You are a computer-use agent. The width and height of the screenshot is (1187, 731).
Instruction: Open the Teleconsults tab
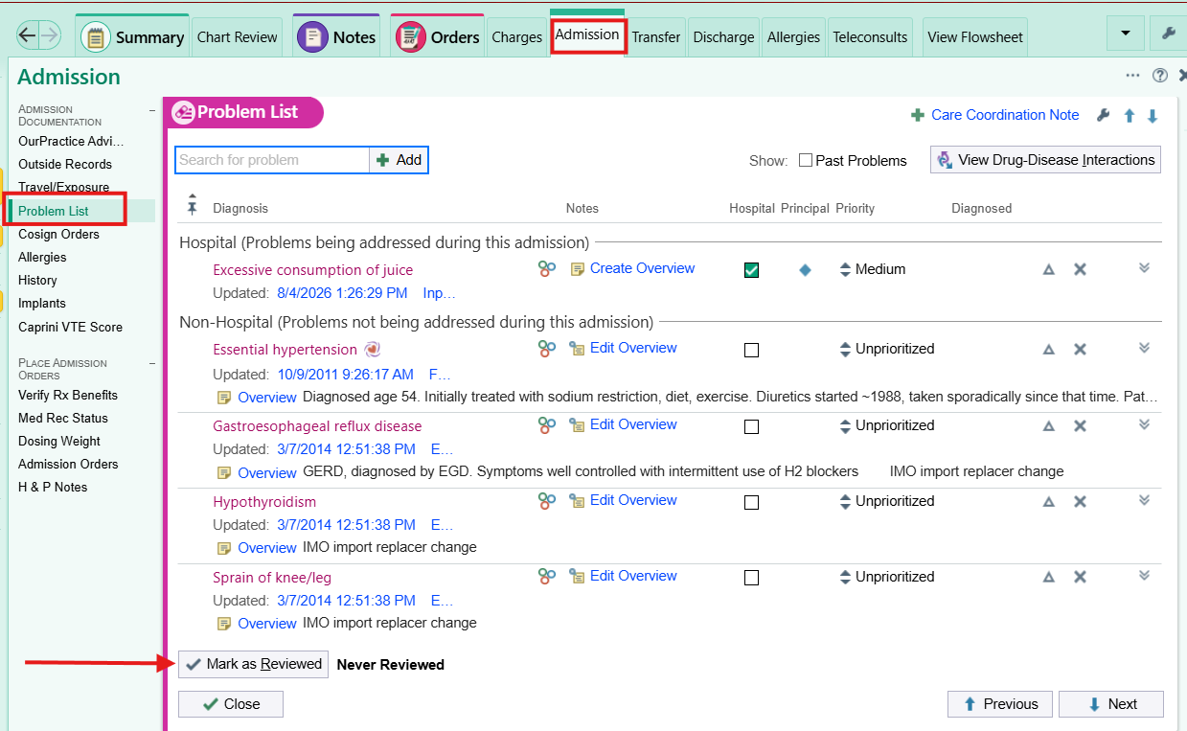[x=870, y=37]
